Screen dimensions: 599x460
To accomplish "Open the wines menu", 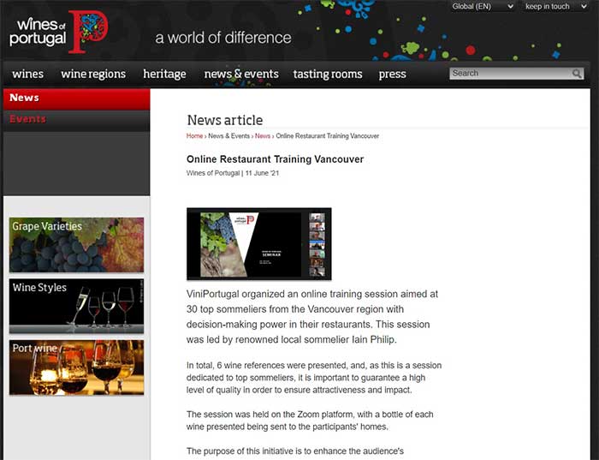I will point(28,74).
